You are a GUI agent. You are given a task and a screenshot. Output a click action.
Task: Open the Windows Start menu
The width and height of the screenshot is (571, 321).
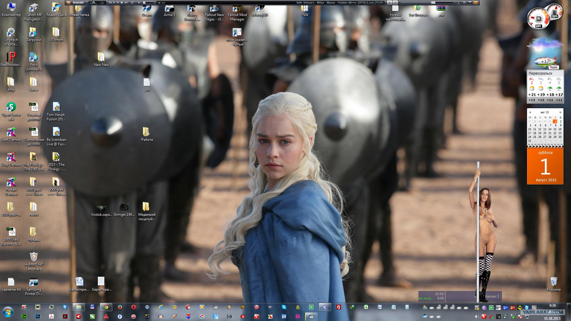(8, 312)
